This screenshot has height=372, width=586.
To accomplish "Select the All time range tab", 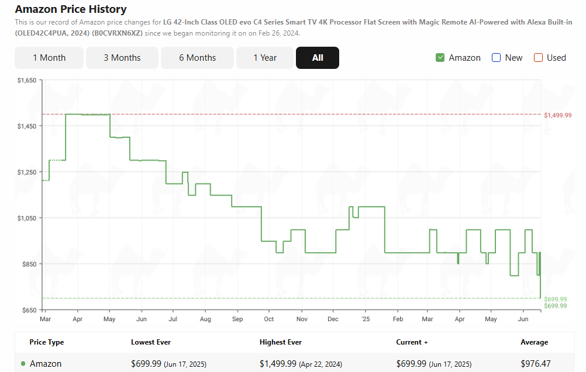I will 318,58.
